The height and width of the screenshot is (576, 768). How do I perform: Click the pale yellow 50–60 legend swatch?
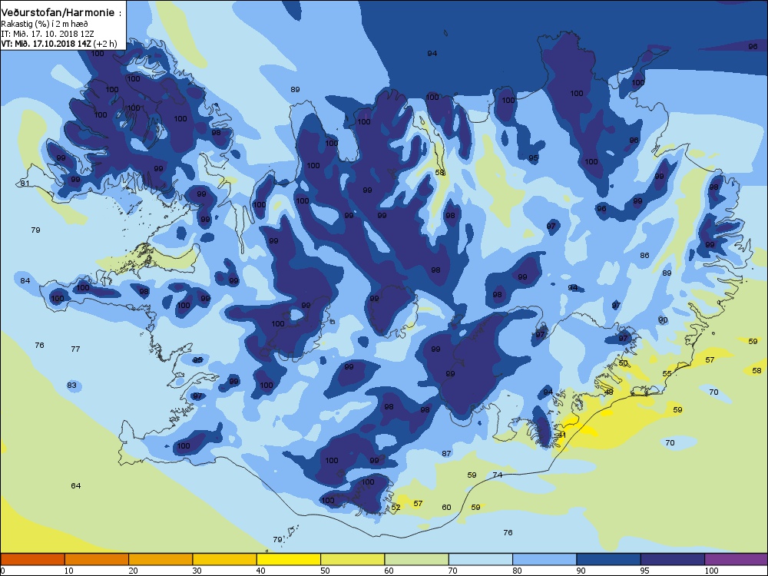(x=353, y=559)
